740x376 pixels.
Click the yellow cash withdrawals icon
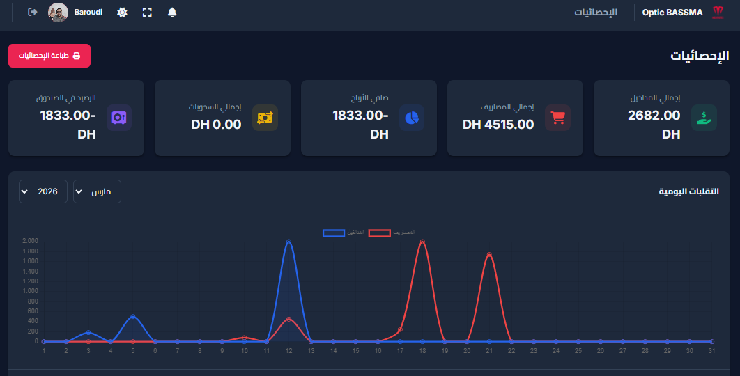265,118
